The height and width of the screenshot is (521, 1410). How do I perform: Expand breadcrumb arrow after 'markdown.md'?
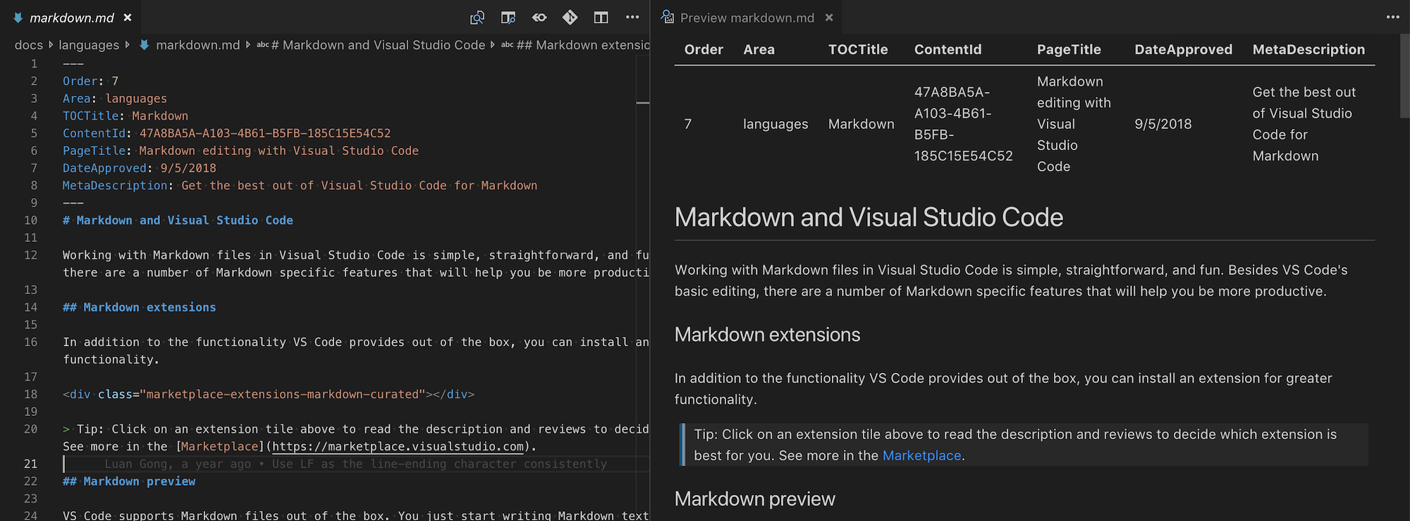pos(247,45)
